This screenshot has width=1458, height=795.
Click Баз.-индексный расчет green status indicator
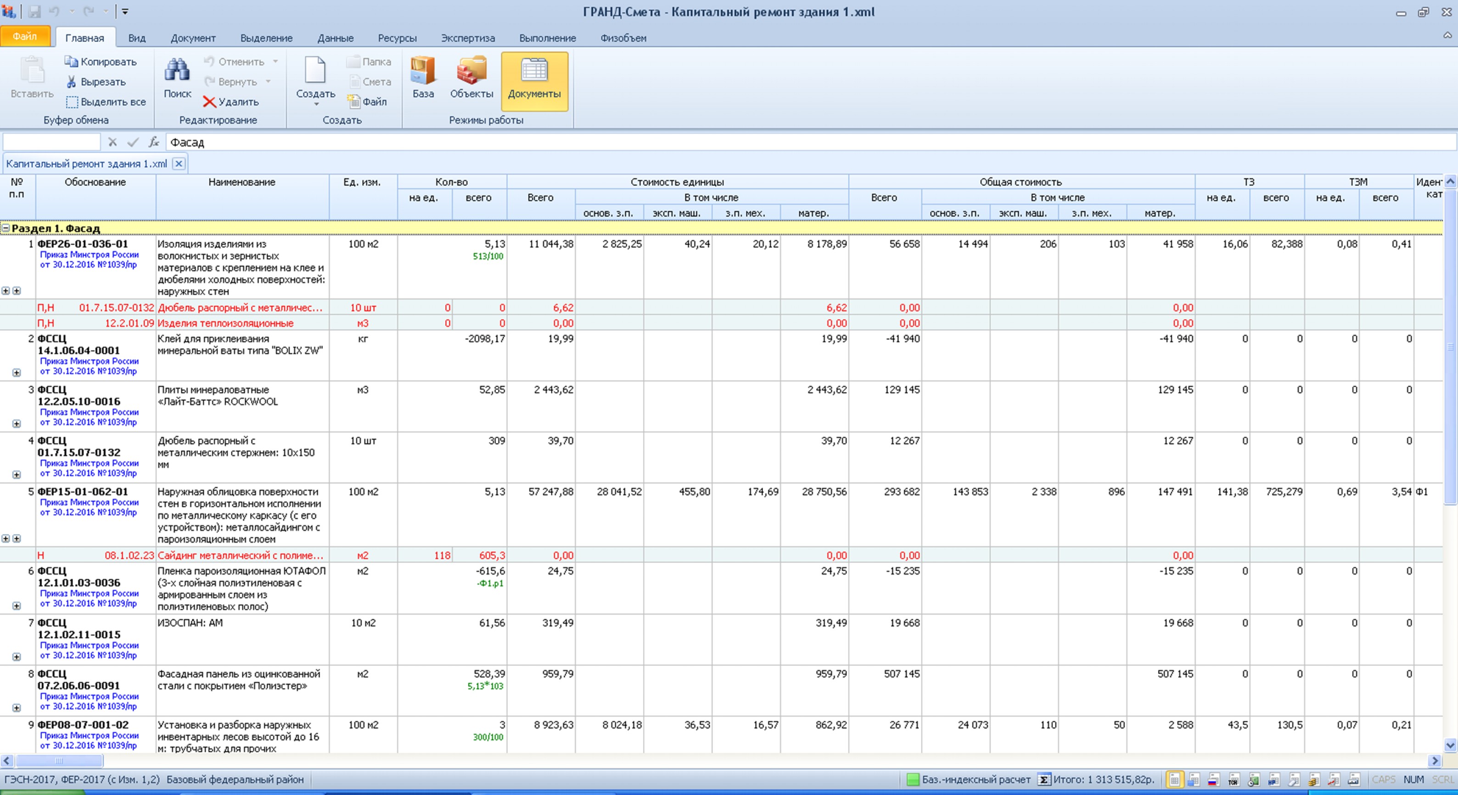coord(912,779)
